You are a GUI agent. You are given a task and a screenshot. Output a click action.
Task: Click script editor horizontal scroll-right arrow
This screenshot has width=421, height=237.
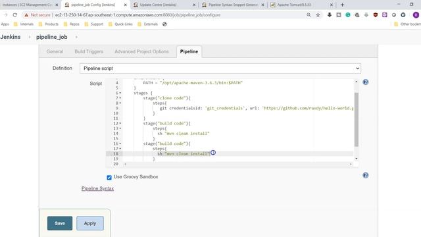click(x=351, y=164)
